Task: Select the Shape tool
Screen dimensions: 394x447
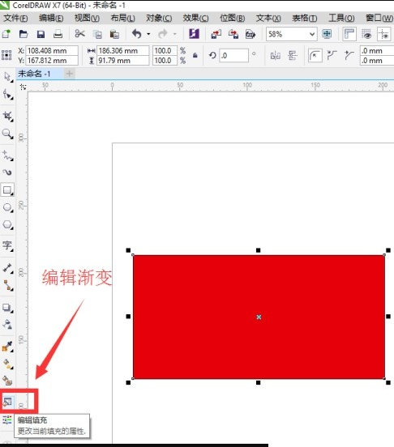Action: (x=7, y=94)
